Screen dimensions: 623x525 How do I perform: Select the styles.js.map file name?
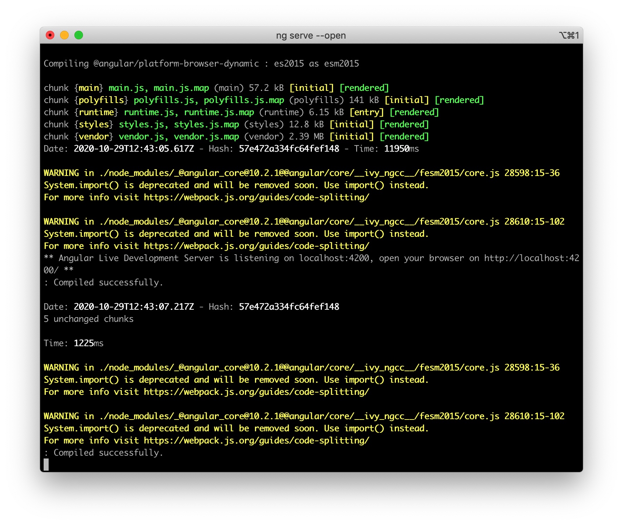[206, 124]
